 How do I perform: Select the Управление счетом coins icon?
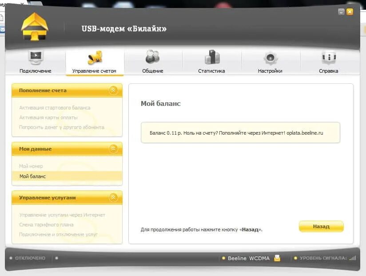[95, 57]
